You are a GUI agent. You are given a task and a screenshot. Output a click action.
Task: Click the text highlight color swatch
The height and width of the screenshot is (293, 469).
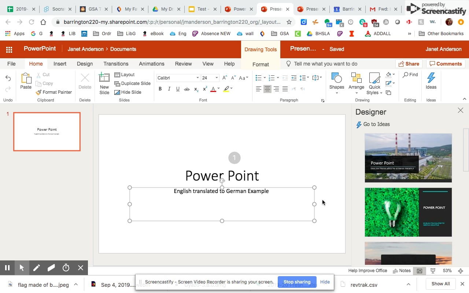(226, 89)
